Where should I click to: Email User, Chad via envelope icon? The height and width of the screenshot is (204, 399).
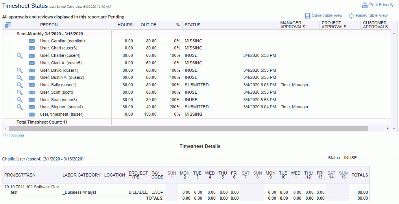tap(31, 48)
